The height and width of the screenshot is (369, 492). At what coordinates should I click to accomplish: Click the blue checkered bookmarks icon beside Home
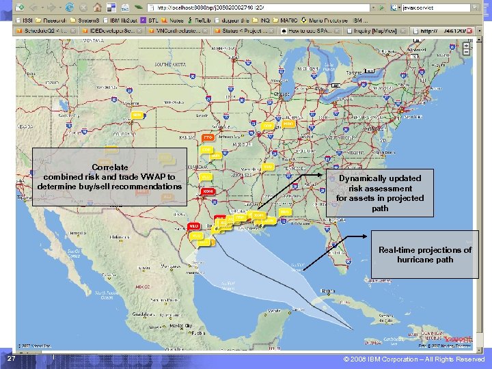click(x=111, y=8)
